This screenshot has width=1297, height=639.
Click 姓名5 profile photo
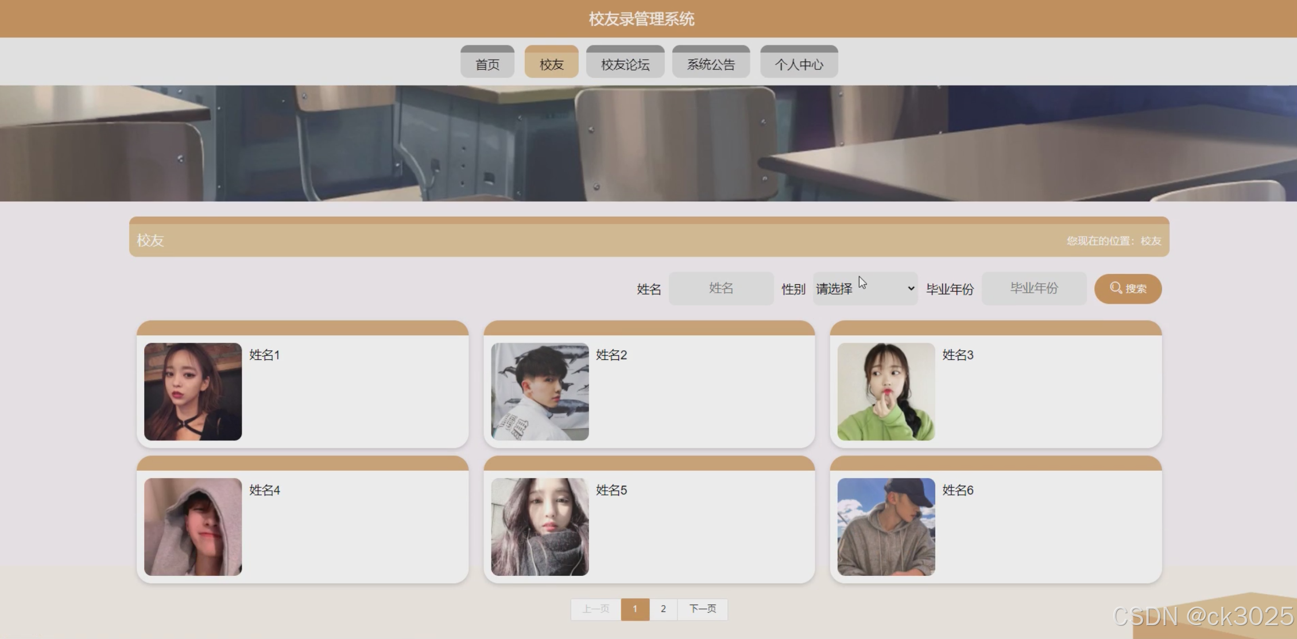click(x=540, y=526)
